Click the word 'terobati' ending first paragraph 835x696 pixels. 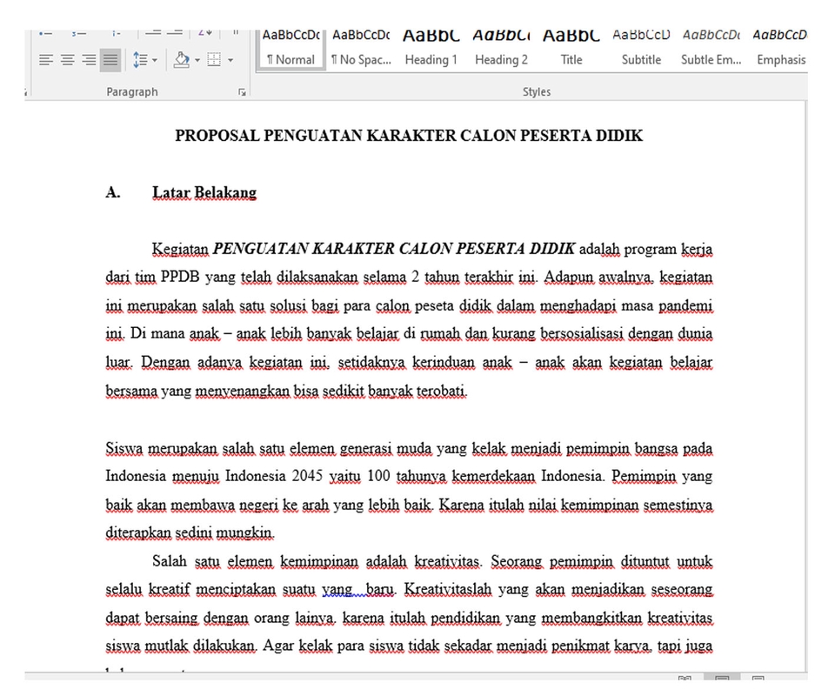(442, 391)
